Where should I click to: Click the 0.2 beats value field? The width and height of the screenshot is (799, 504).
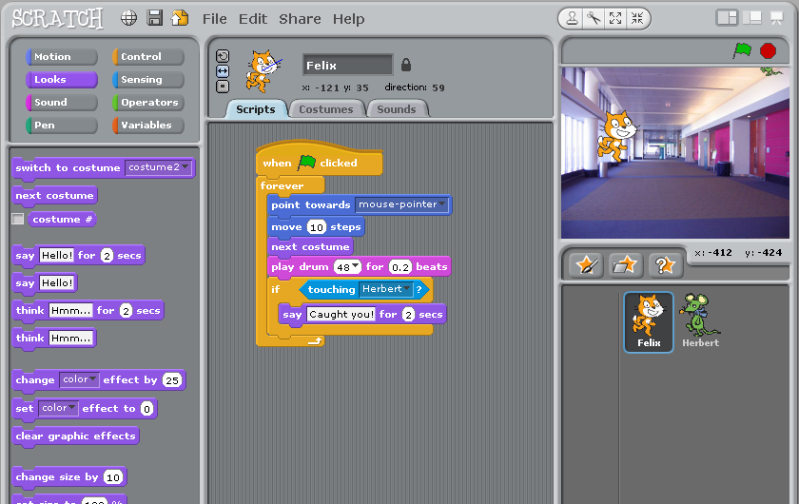coord(400,267)
